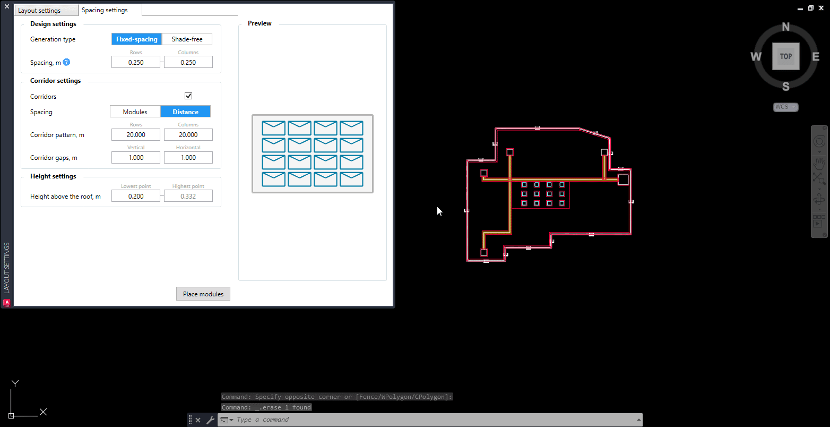This screenshot has width=830, height=427.
Task: Grab the command line drag handle
Action: pos(190,420)
